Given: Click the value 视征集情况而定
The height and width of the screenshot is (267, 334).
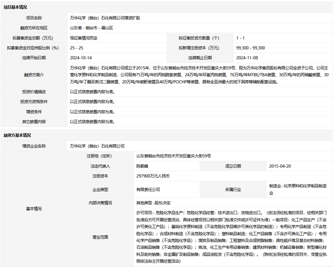Looking at the screenshot, I should pos(84,38).
